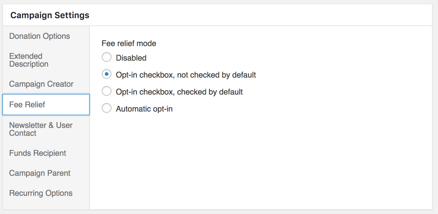Switch to the Campaign Parent tab
Screen dimensions: 438x214
[40, 173]
